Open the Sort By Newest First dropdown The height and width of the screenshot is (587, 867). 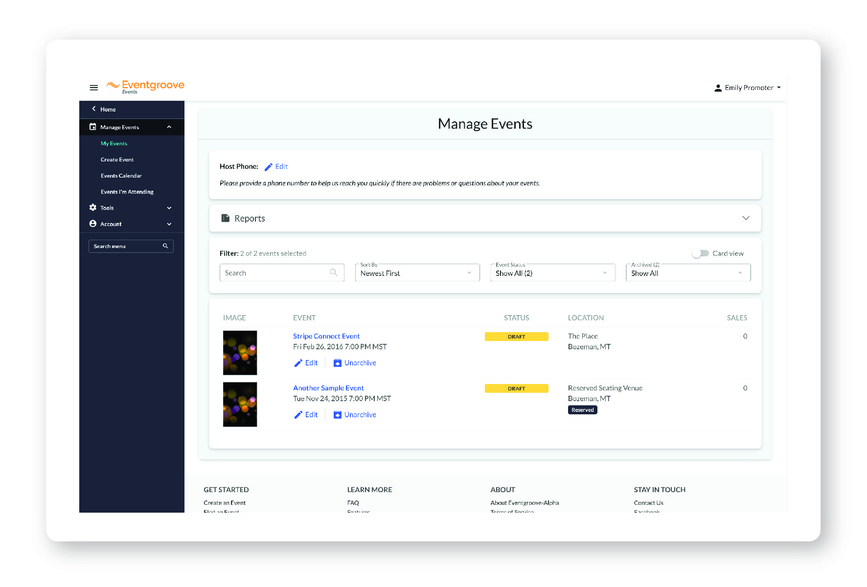coord(417,273)
